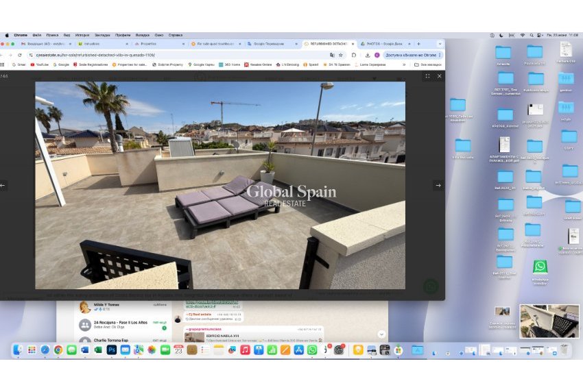Click the Chrome update available button
Screen dimensions: 583x392
tap(410, 55)
